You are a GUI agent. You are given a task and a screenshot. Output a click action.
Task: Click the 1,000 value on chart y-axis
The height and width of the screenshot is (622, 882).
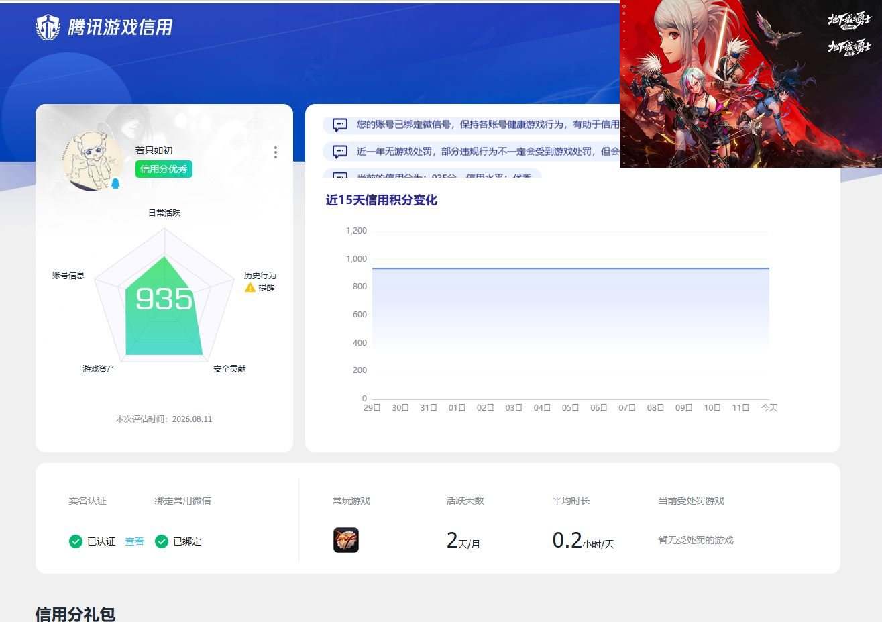(356, 259)
